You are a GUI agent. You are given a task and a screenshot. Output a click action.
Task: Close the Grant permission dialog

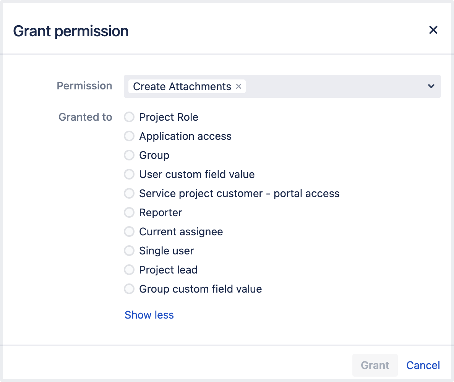433,30
